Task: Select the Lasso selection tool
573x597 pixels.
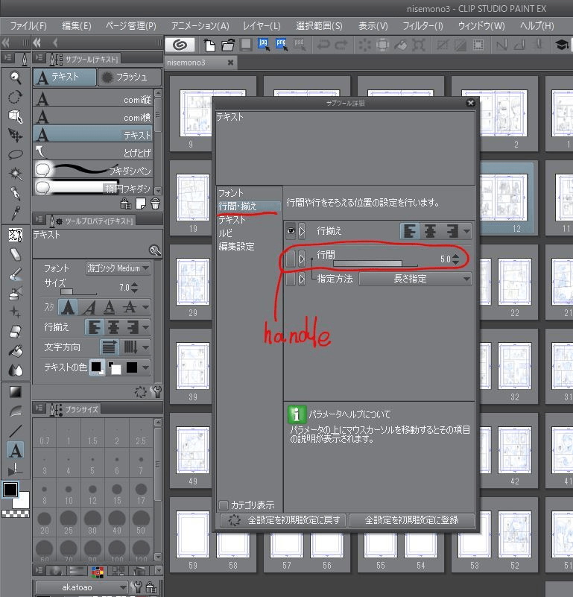Action: point(15,154)
